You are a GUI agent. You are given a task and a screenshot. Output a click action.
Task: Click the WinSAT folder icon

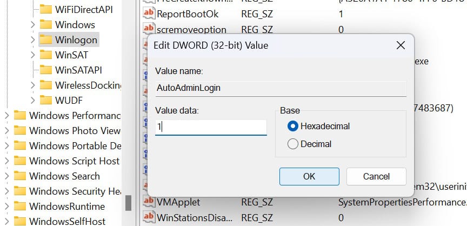[x=46, y=55]
